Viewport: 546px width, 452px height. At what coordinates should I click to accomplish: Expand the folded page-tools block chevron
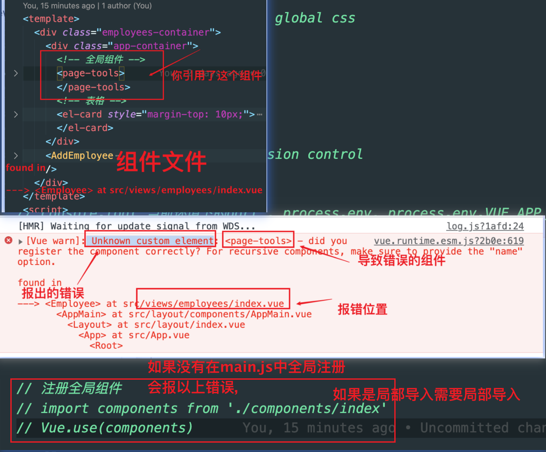point(16,73)
